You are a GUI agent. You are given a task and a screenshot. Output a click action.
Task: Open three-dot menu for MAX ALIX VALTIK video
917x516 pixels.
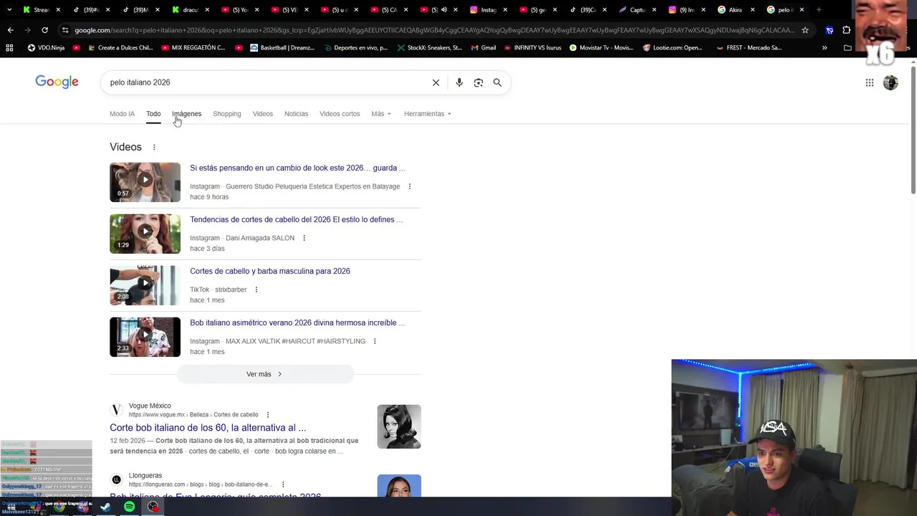375,341
